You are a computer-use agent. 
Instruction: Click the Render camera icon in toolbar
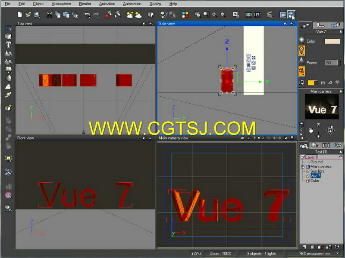291,15
